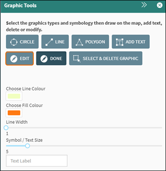Click the Symbol / Text Size slider handle

27,146
